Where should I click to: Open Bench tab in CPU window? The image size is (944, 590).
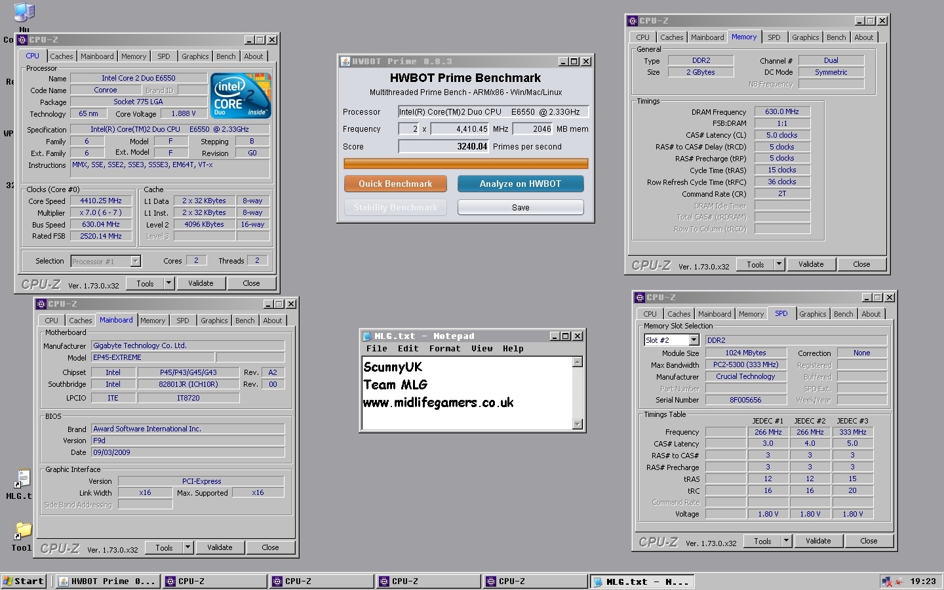pyautogui.click(x=226, y=57)
